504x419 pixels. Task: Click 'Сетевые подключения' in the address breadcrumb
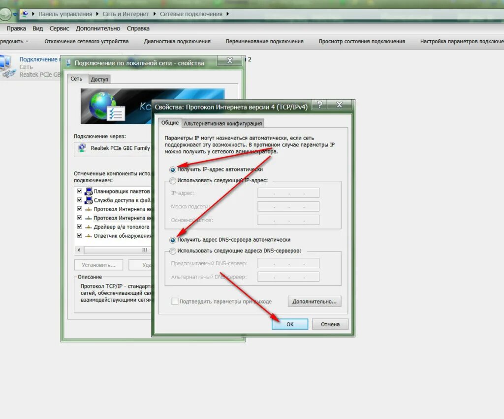pyautogui.click(x=191, y=14)
